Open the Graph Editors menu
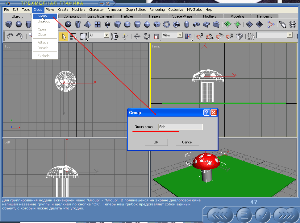Screen dimensions: 300x223 tap(136, 10)
